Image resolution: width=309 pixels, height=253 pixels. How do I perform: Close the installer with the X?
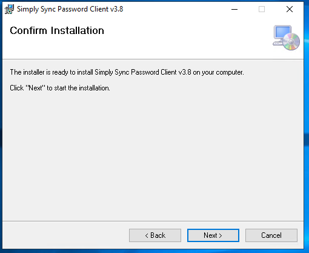tap(290, 9)
